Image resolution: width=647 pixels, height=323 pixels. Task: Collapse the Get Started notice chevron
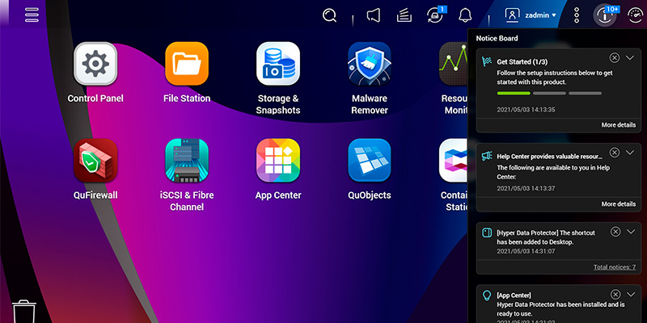[630, 58]
